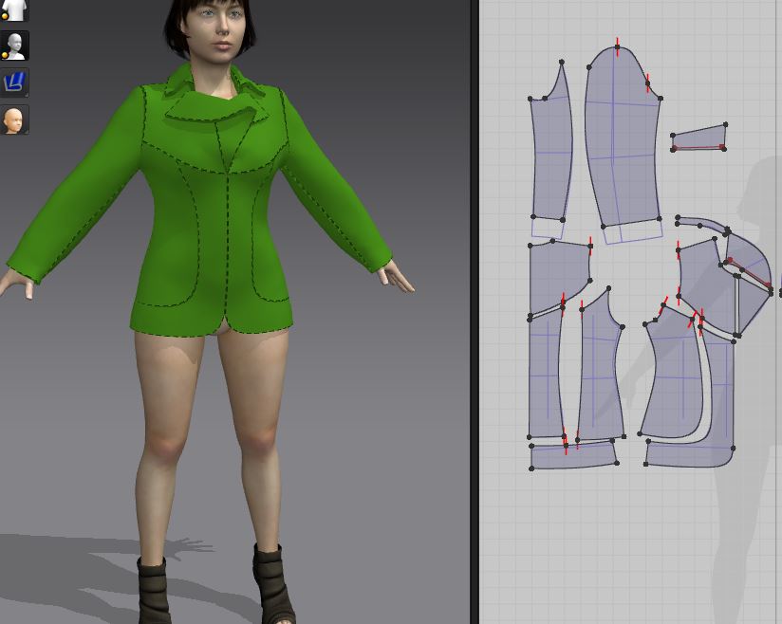Select the small tab pattern with red edge
782x624 pixels.
(x=699, y=138)
